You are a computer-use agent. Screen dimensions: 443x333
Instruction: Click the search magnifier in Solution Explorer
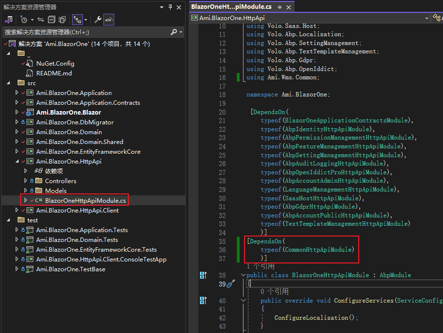(174, 32)
